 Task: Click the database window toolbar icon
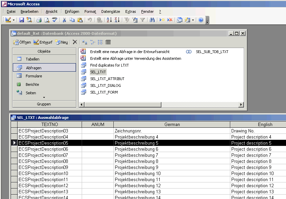(180, 20)
